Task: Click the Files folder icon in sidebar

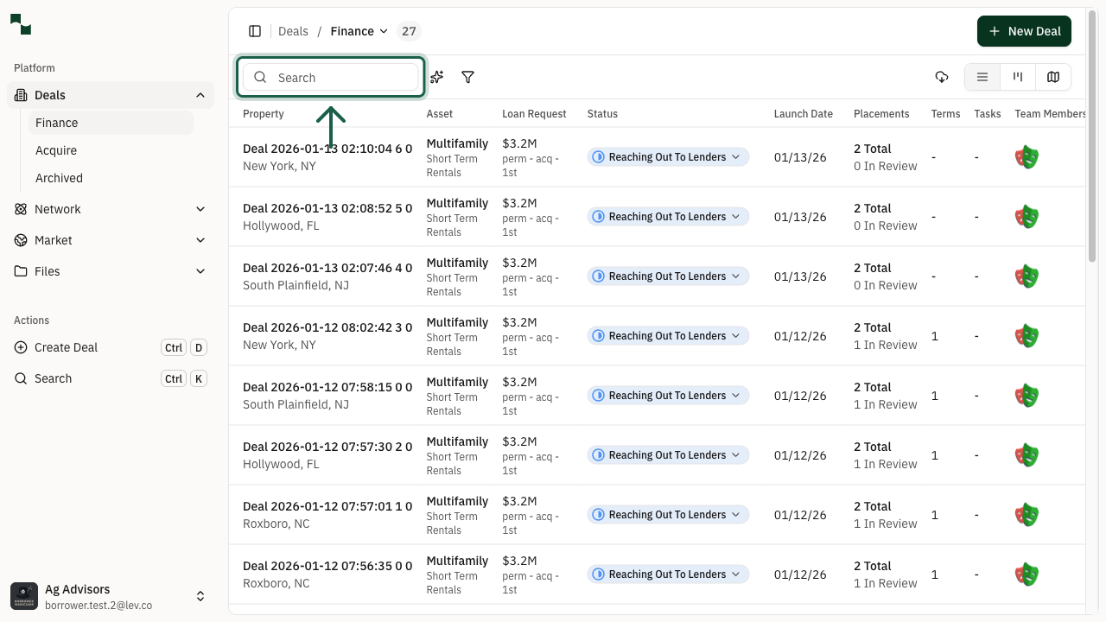Action: [21, 271]
